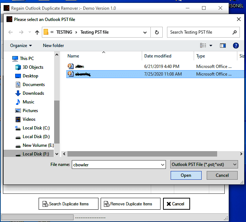Select Local Disk (D:)
246x222 pixels.
(x=32, y=137)
